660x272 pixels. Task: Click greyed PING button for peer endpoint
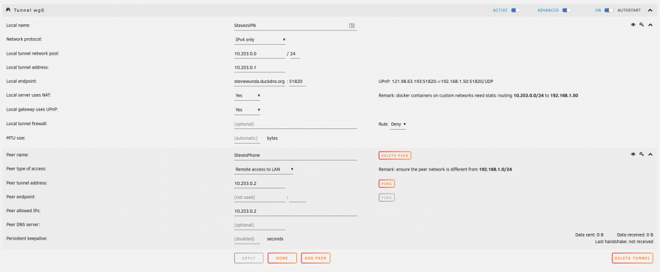point(386,198)
